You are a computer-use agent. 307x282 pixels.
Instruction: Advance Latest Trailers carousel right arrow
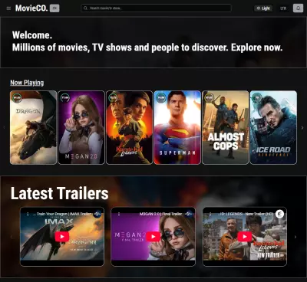pyautogui.click(x=295, y=237)
